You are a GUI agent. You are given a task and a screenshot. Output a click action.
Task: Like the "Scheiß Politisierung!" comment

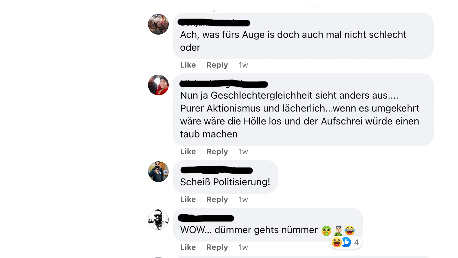click(188, 199)
